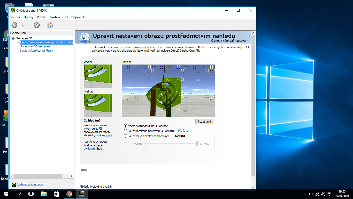Viewport: 353px width, 199px height.
Task: Open the Soubor menu
Action: [x=15, y=17]
